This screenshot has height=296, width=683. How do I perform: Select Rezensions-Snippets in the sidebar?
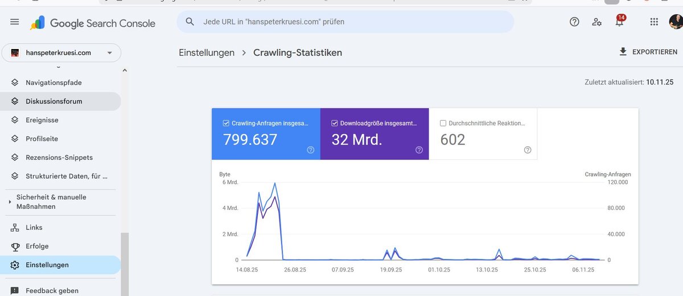click(x=60, y=158)
